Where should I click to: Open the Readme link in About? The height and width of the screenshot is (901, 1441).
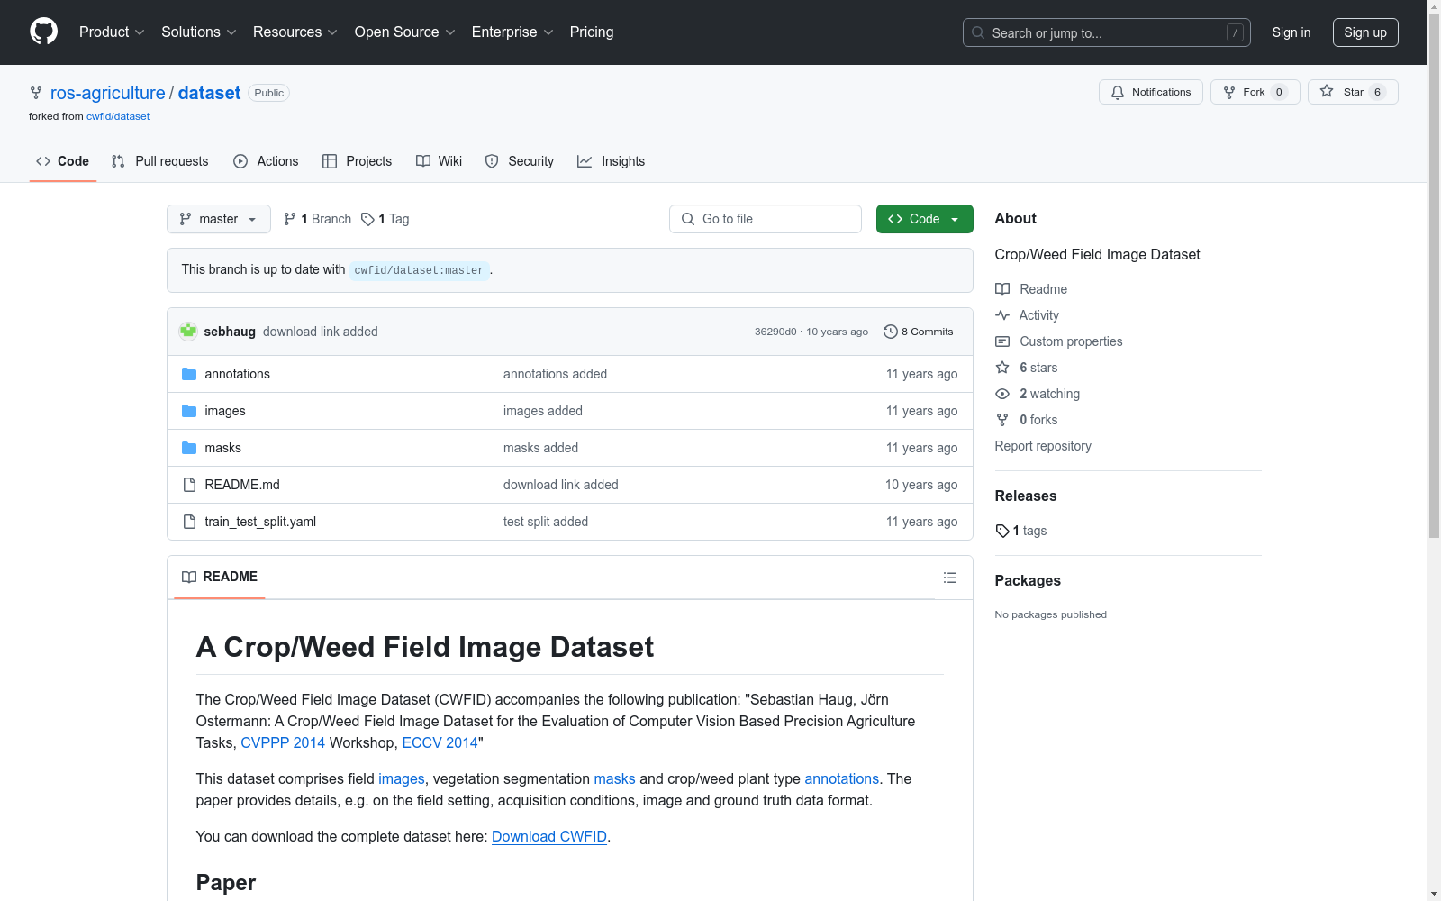(x=1031, y=289)
